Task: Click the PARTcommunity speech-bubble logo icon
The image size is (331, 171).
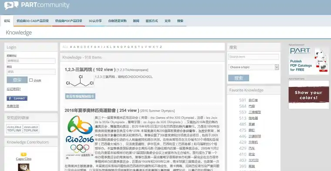Action: tap(11, 5)
